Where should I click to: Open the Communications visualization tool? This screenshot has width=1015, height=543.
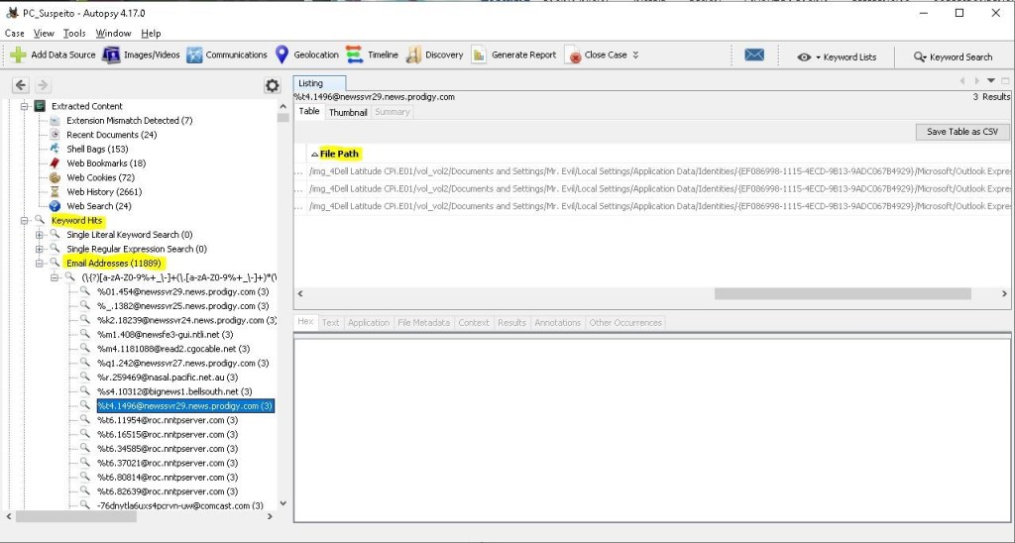pos(194,55)
